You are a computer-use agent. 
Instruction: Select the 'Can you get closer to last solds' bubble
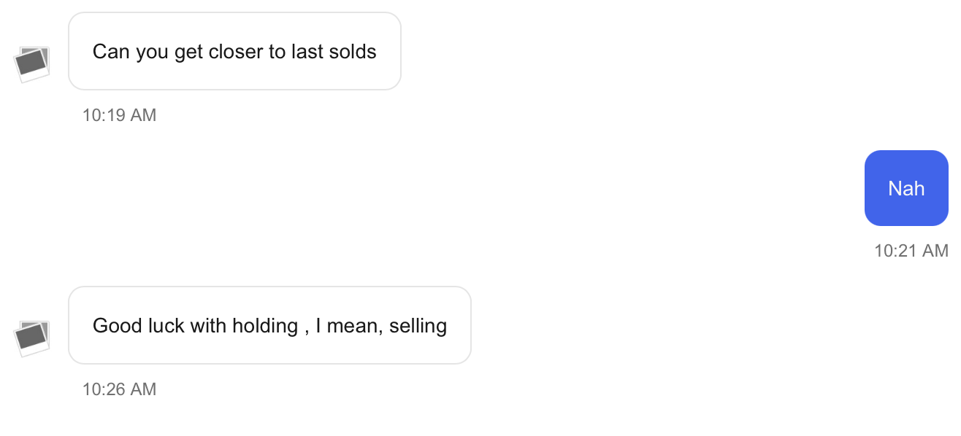coord(234,51)
